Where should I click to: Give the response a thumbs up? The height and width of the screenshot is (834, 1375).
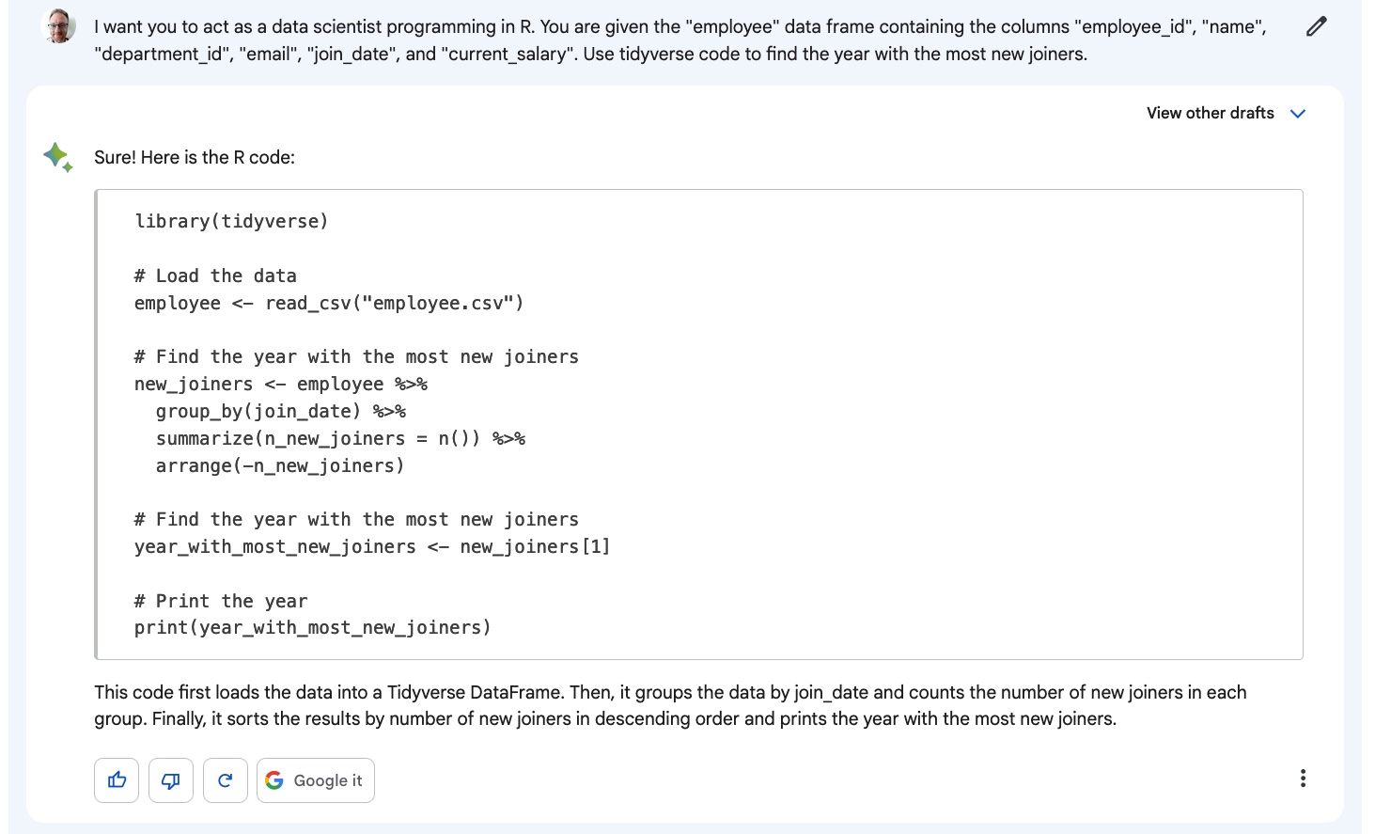pos(117,780)
